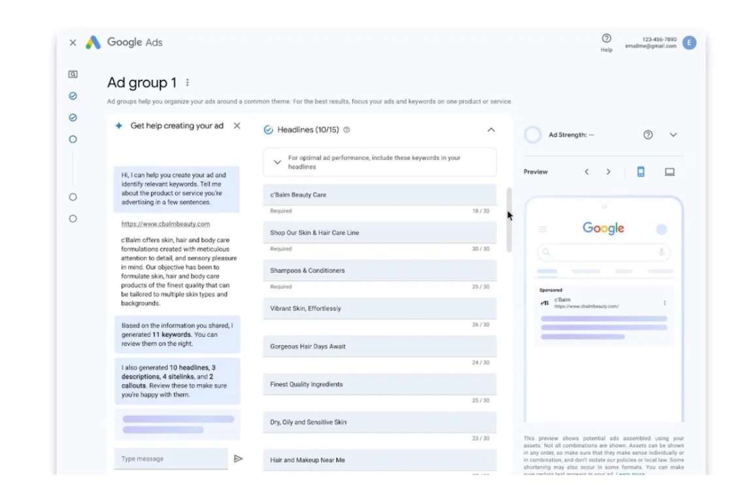This screenshot has width=742, height=487.
Task: Click the Ad group 1 title
Action: click(x=141, y=83)
